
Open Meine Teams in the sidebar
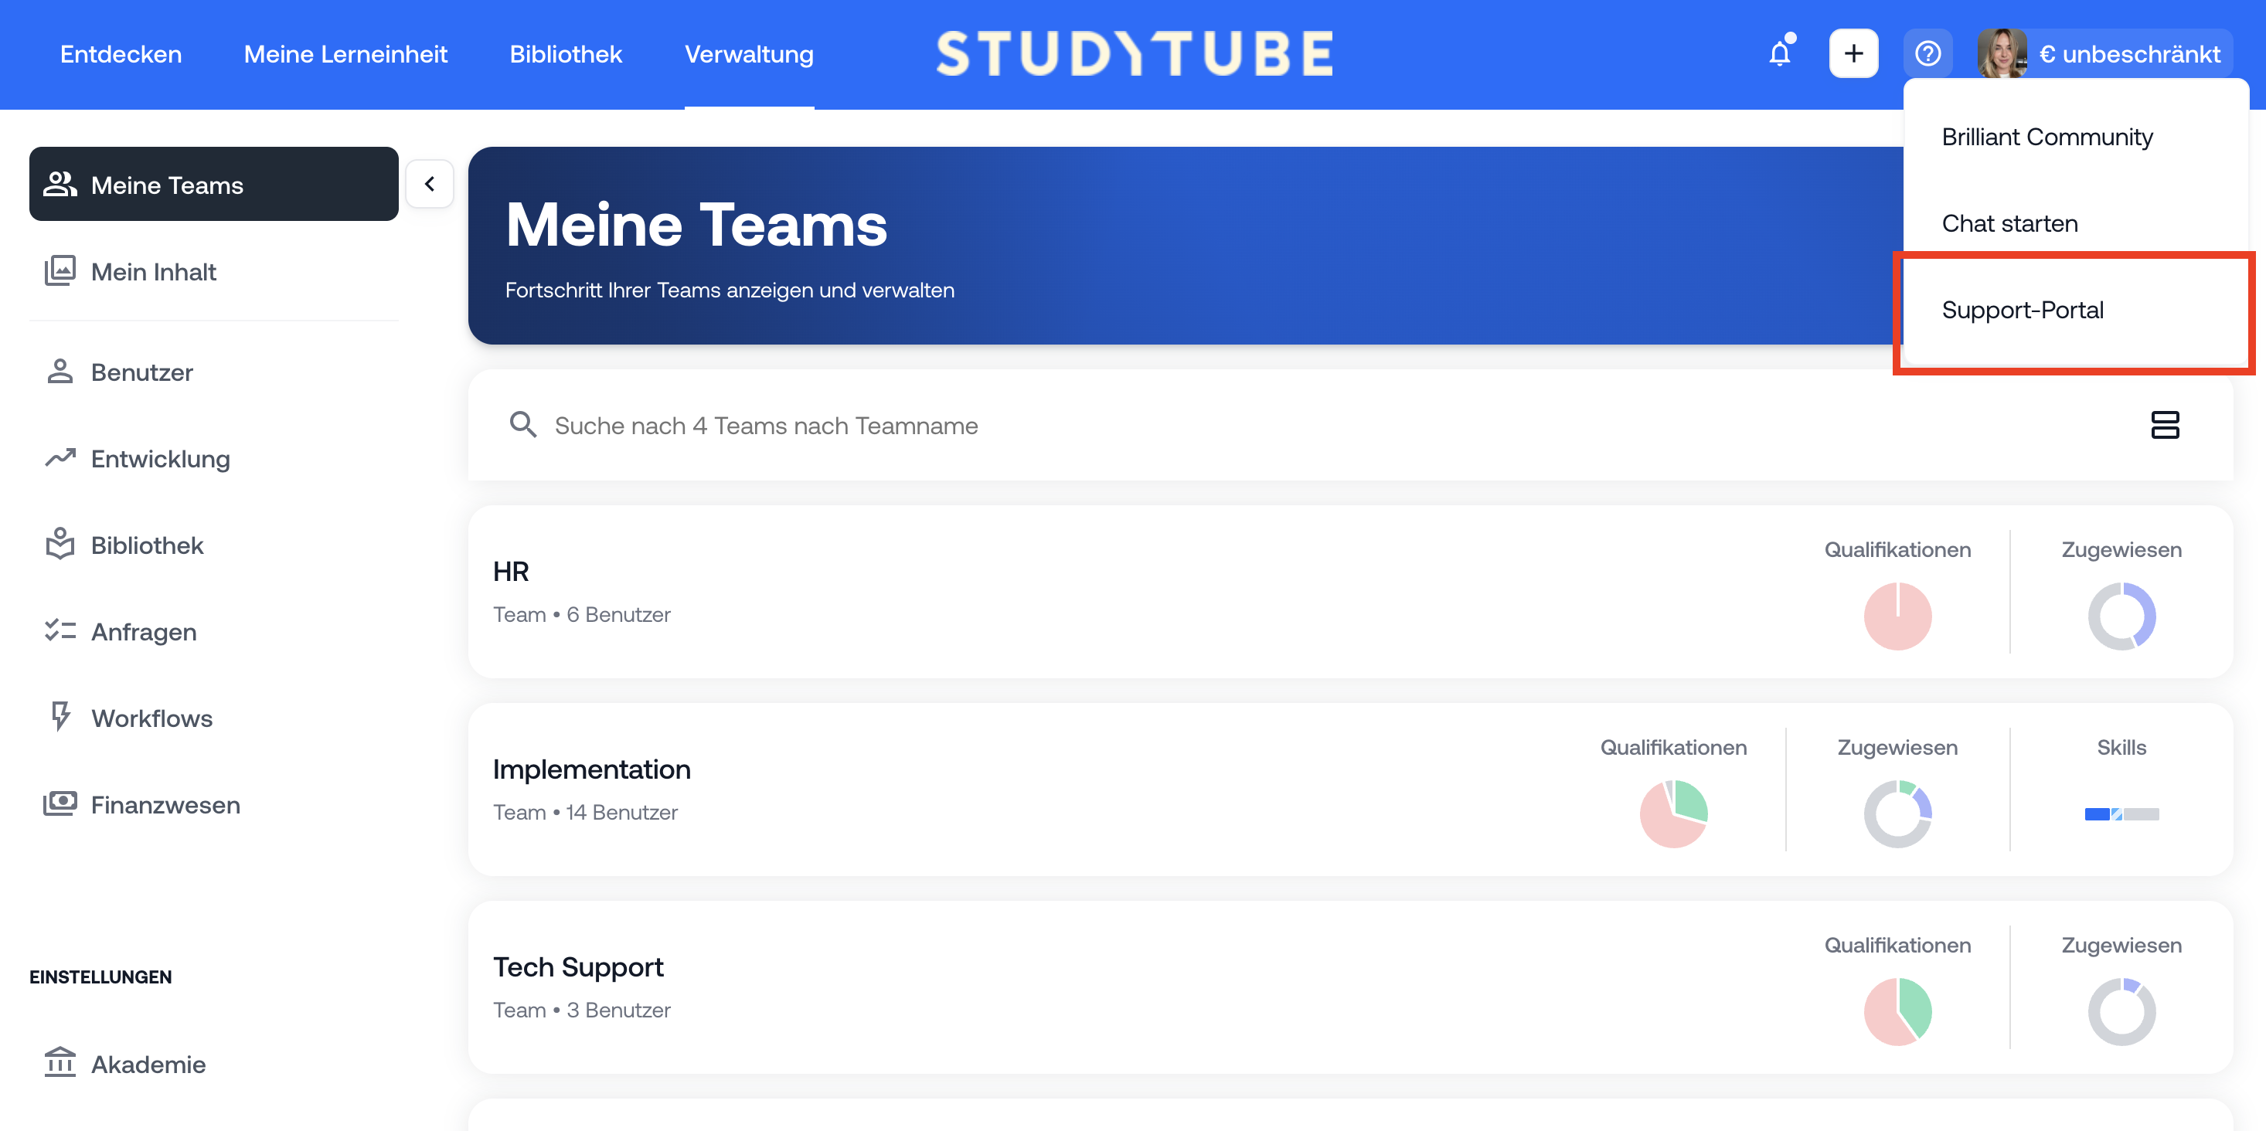coord(214,184)
